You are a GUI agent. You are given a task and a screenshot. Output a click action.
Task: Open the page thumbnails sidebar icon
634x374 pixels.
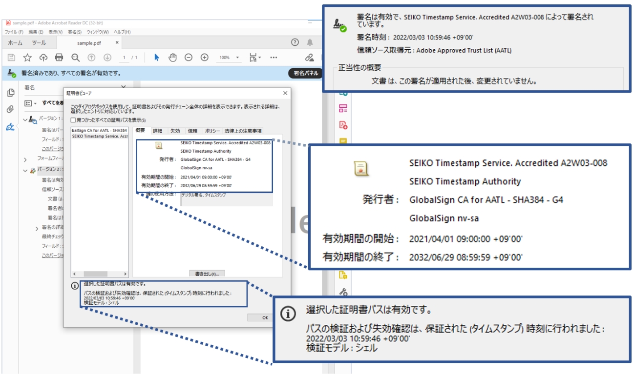(x=10, y=93)
